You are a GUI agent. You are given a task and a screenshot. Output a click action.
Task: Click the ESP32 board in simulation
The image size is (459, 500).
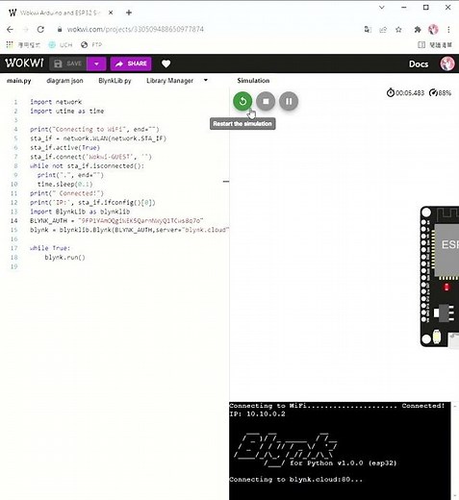coord(440,277)
